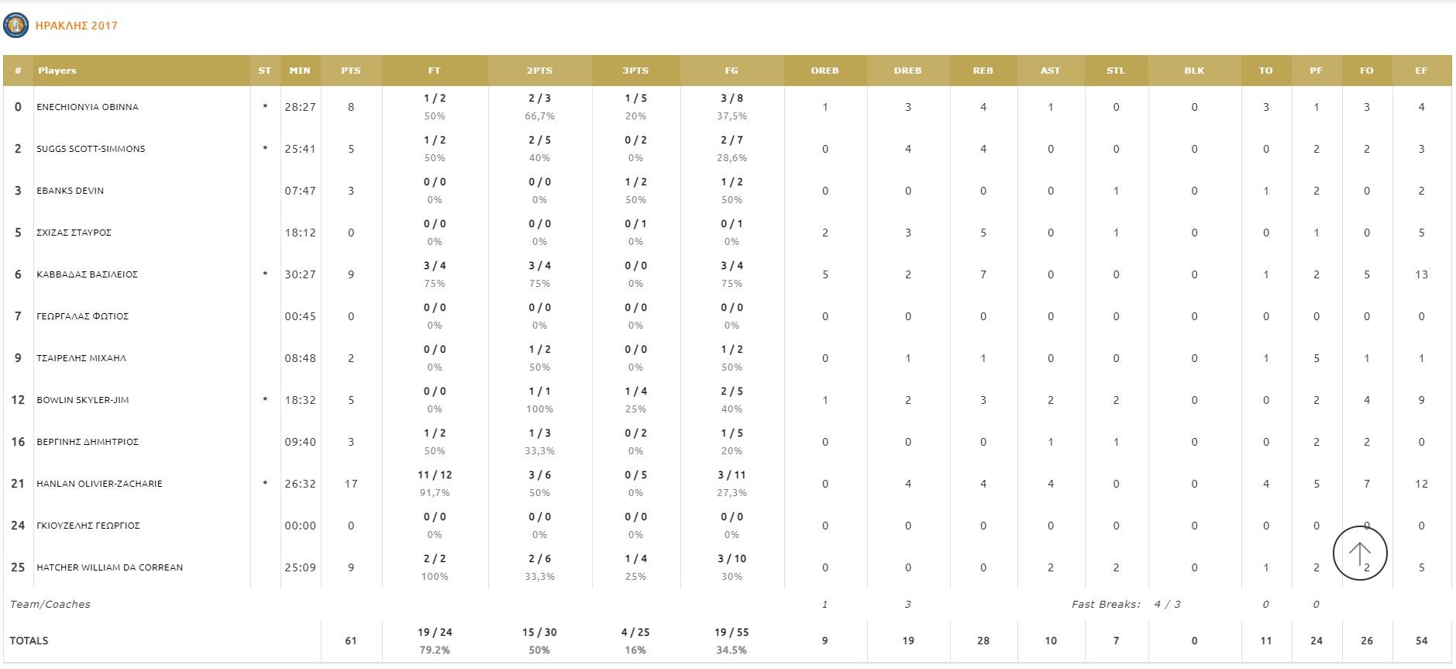Click the REB column header
Viewport: 1456px width, 669px height.
coord(983,71)
